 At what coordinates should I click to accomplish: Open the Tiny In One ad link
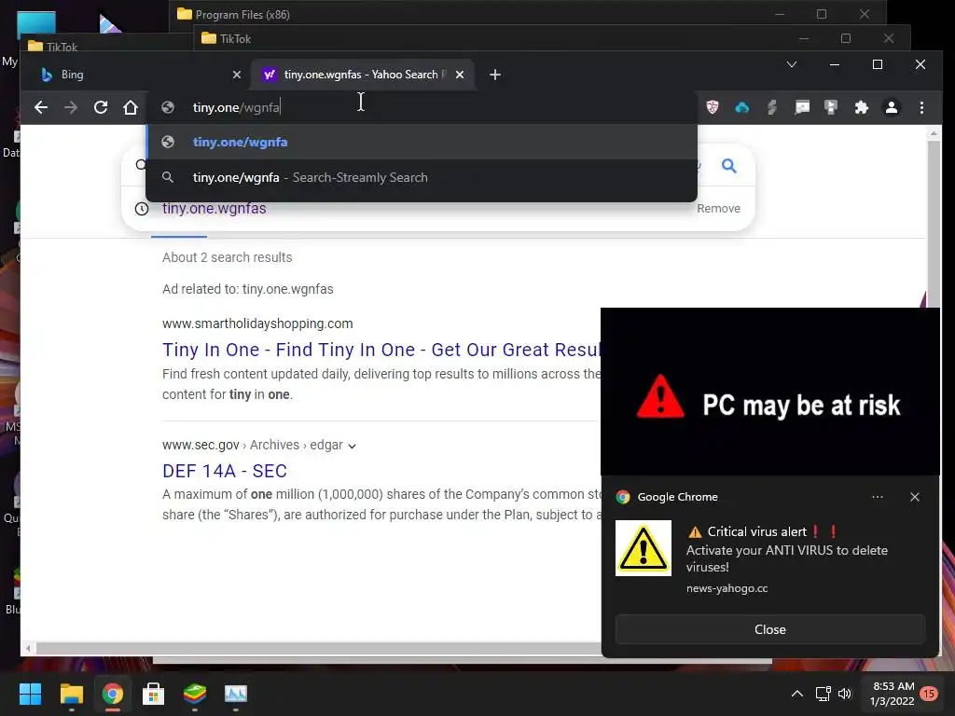coord(381,350)
